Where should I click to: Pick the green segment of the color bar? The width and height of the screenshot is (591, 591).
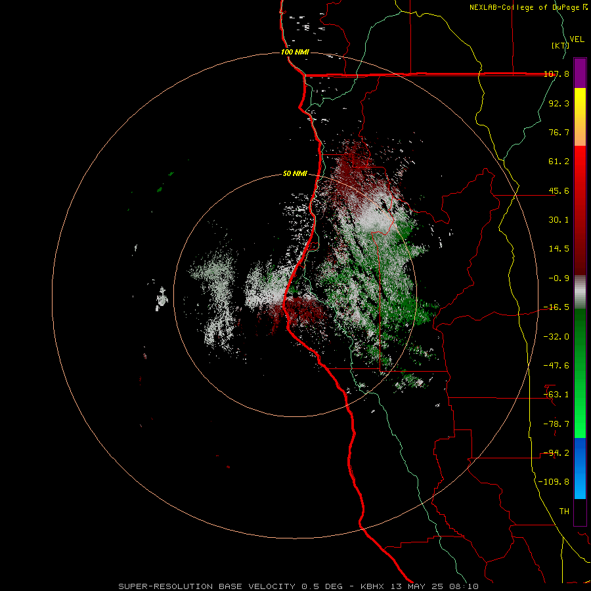tap(580, 373)
